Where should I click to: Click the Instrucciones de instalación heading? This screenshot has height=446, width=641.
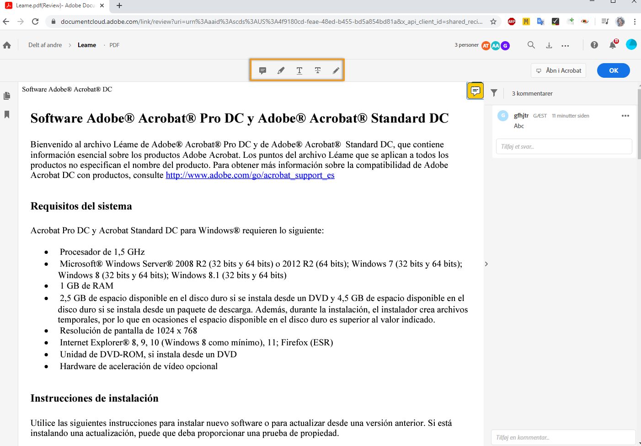94,398
